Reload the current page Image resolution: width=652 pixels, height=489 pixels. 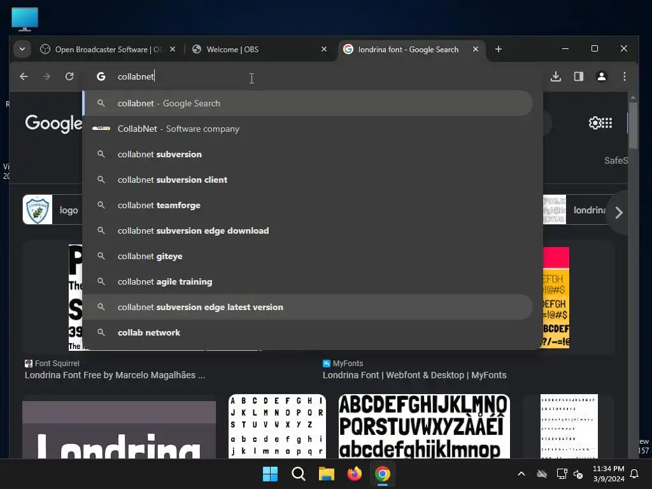pos(69,76)
